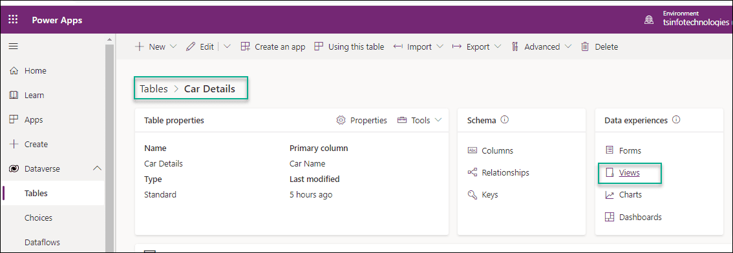
Task: Expand the Import dropdown chevron
Action: pos(440,46)
